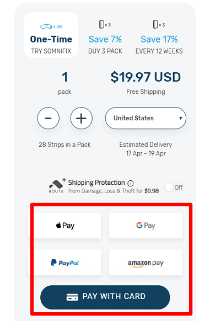Screen dimensions: 215x321
Task: Click the box x3 icon above Save 7%
Action: (105, 24)
